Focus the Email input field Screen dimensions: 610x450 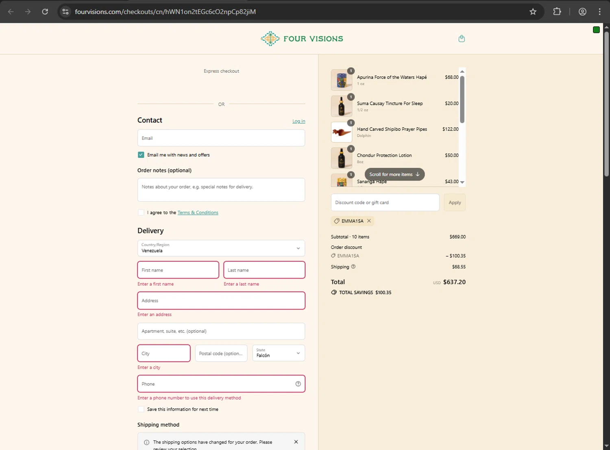pyautogui.click(x=221, y=138)
